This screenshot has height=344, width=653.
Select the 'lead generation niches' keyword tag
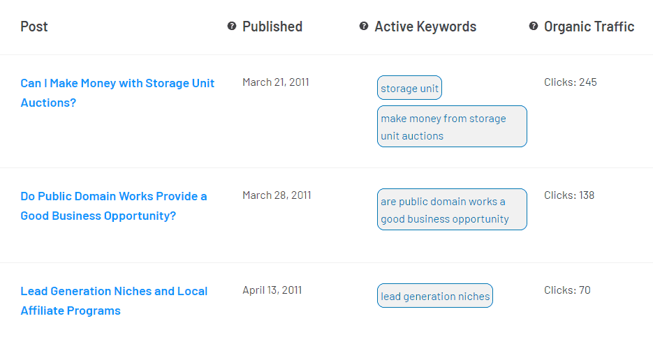[x=435, y=296]
